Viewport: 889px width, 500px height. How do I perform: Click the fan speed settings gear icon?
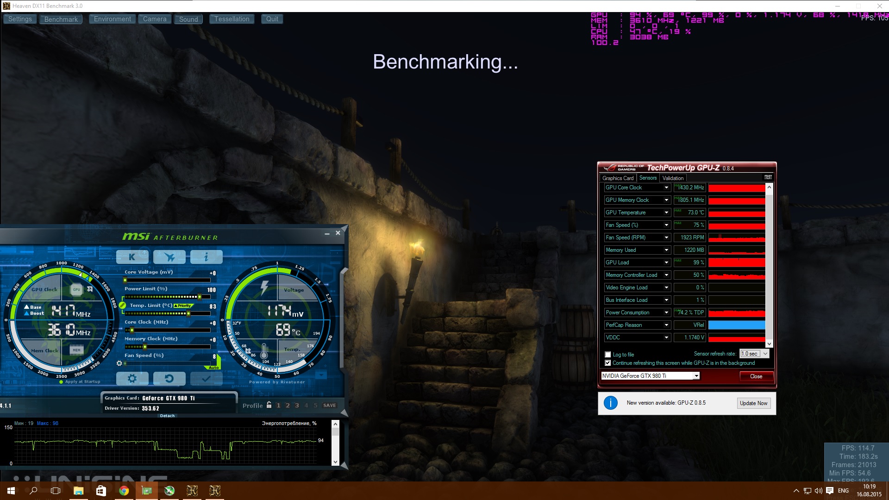(119, 363)
